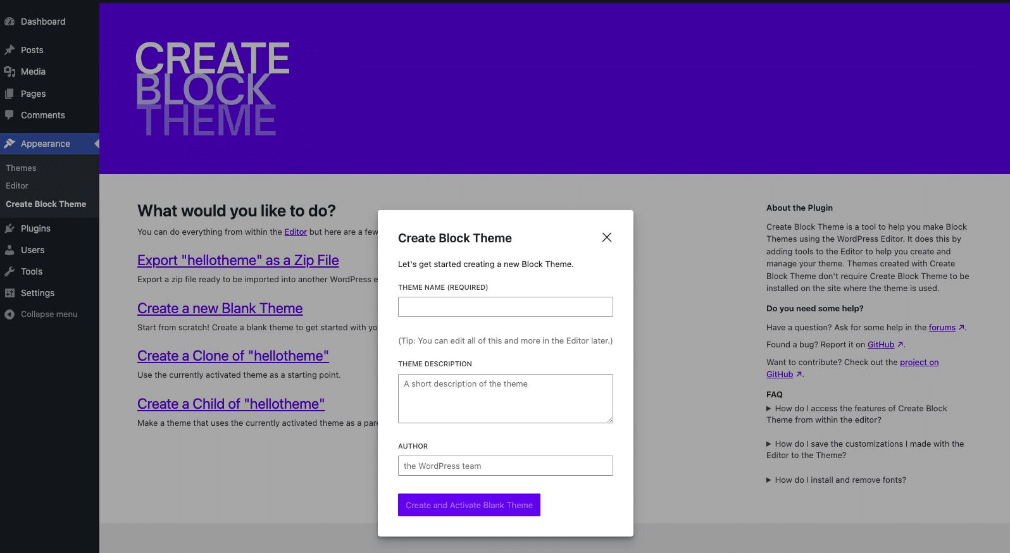Click the Plugins plug icon
Image resolution: width=1010 pixels, height=553 pixels.
click(x=9, y=228)
